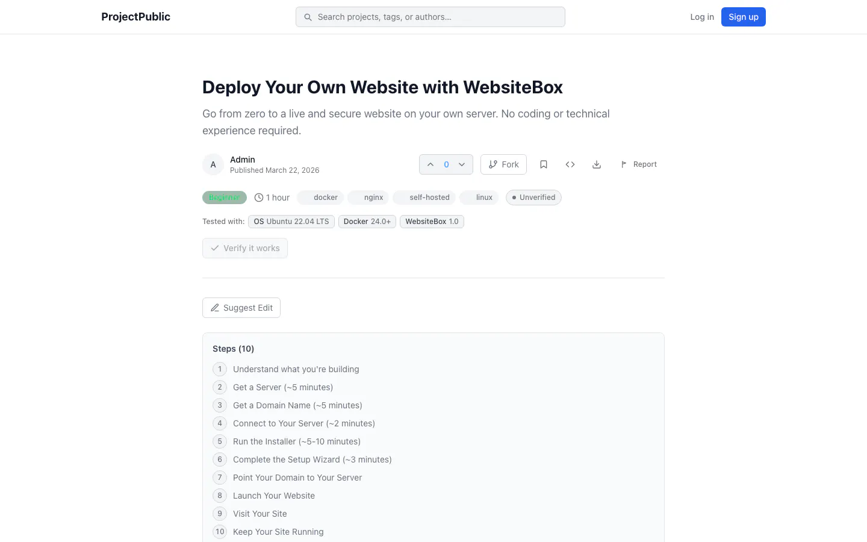Click the Docker 24.0+ badge
This screenshot has height=542, width=867.
click(367, 222)
